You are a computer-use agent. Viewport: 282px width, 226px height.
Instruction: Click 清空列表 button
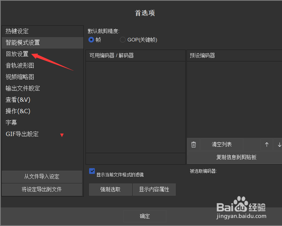pyautogui.click(x=222, y=145)
